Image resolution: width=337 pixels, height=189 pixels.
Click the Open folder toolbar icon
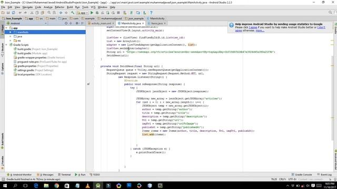tap(3, 13)
